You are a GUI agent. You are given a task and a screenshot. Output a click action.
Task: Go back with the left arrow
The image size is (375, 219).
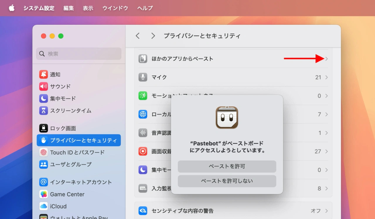tap(138, 36)
